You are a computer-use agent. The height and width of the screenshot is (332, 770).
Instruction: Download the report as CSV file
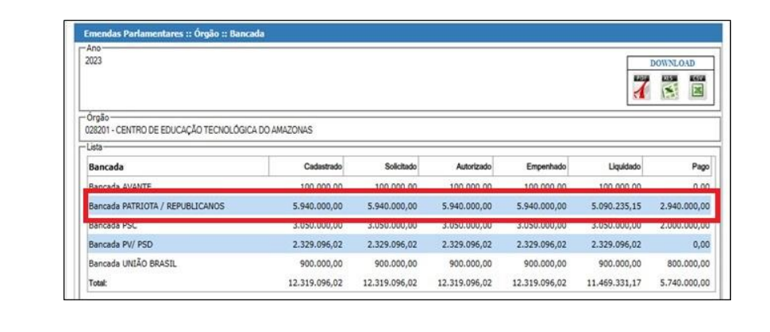[697, 88]
